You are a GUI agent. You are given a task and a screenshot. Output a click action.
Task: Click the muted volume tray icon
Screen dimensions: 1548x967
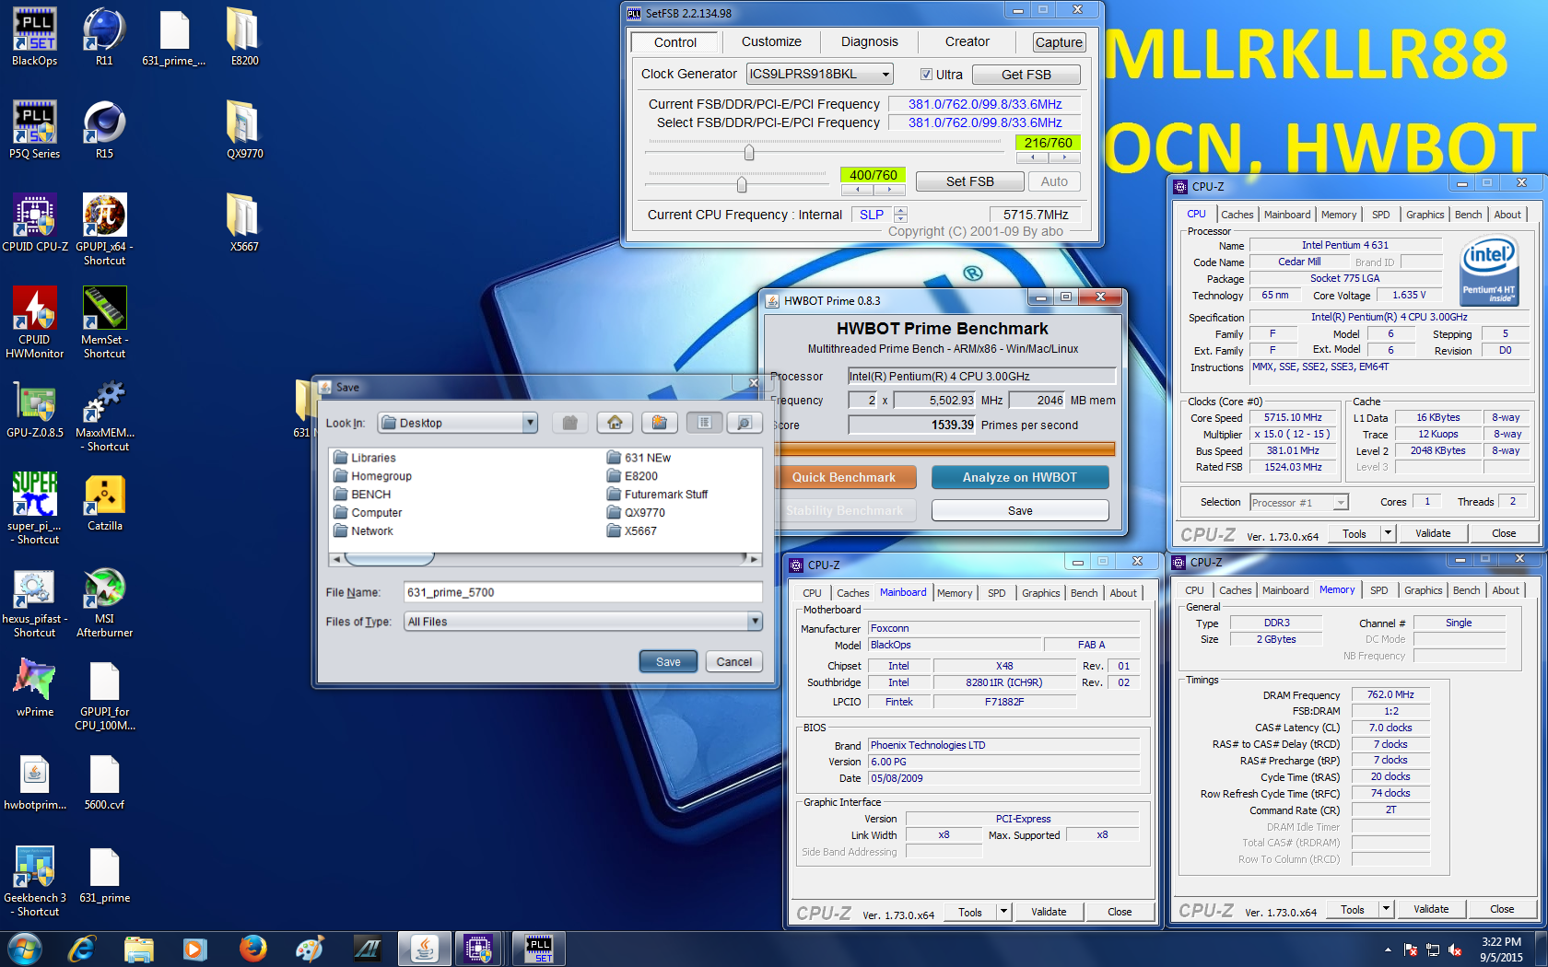(x=1455, y=950)
